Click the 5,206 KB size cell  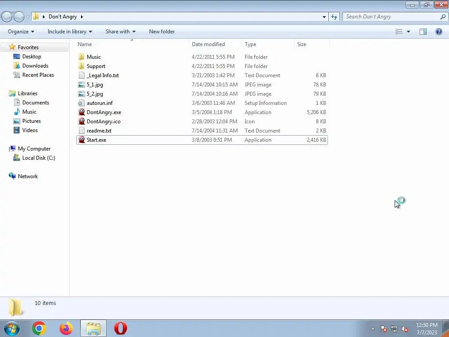[x=317, y=112]
